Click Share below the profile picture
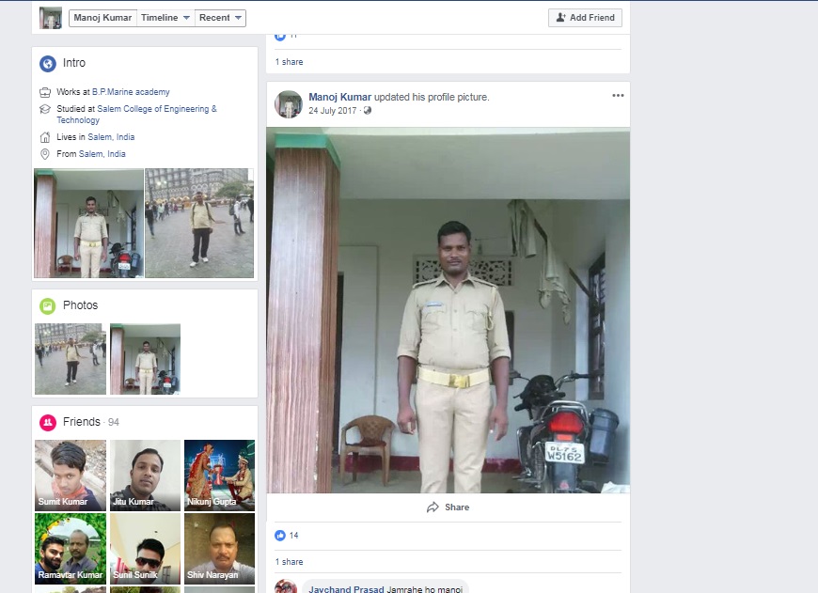The height and width of the screenshot is (593, 818). pyautogui.click(x=448, y=507)
